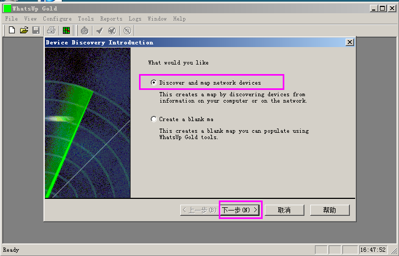Select Discover and map network devices option
Image resolution: width=399 pixels, height=256 pixels.
tap(206, 83)
